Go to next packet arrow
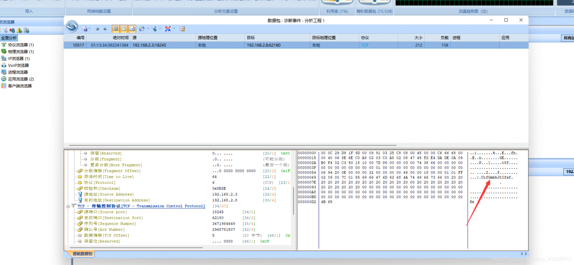 point(105,29)
